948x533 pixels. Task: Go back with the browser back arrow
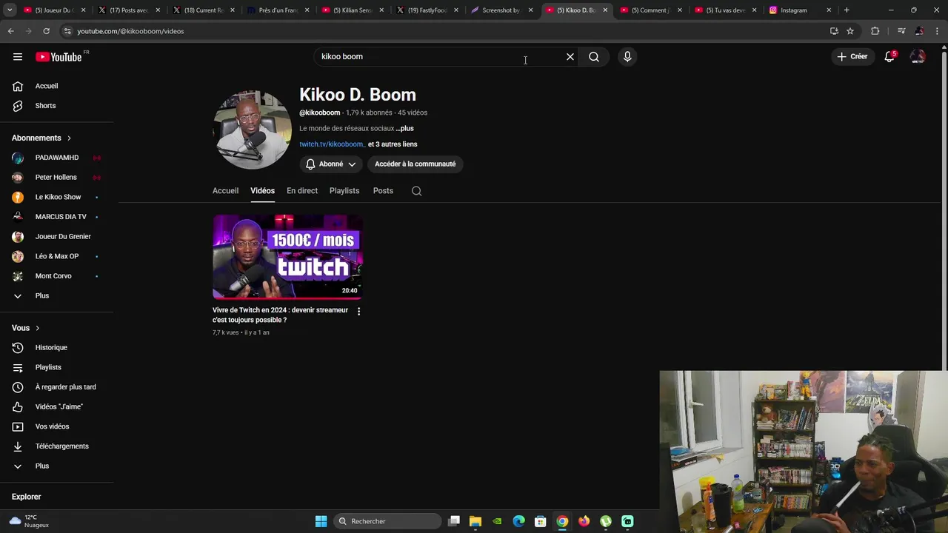pyautogui.click(x=10, y=31)
